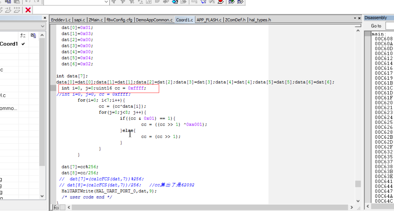Close the workspace panel with its x

[x=45, y=18]
